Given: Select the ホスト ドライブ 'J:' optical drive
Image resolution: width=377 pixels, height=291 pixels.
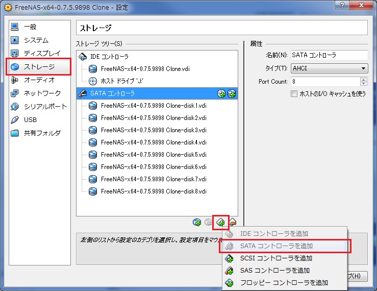Looking at the screenshot, I should (157, 81).
